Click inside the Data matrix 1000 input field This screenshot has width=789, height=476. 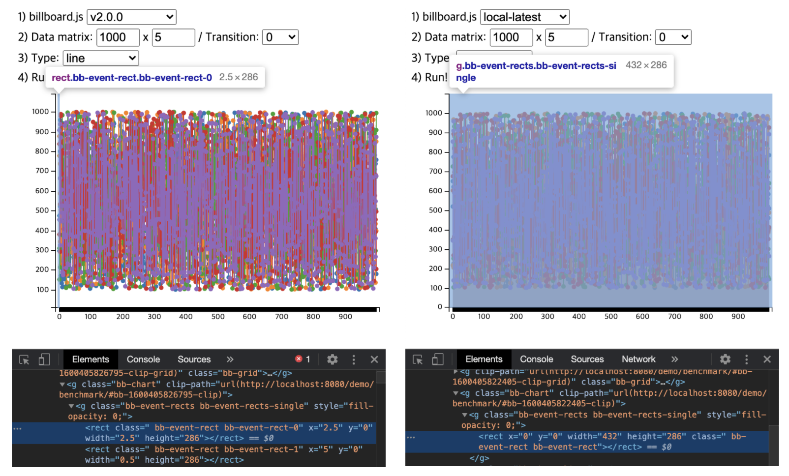pyautogui.click(x=118, y=37)
